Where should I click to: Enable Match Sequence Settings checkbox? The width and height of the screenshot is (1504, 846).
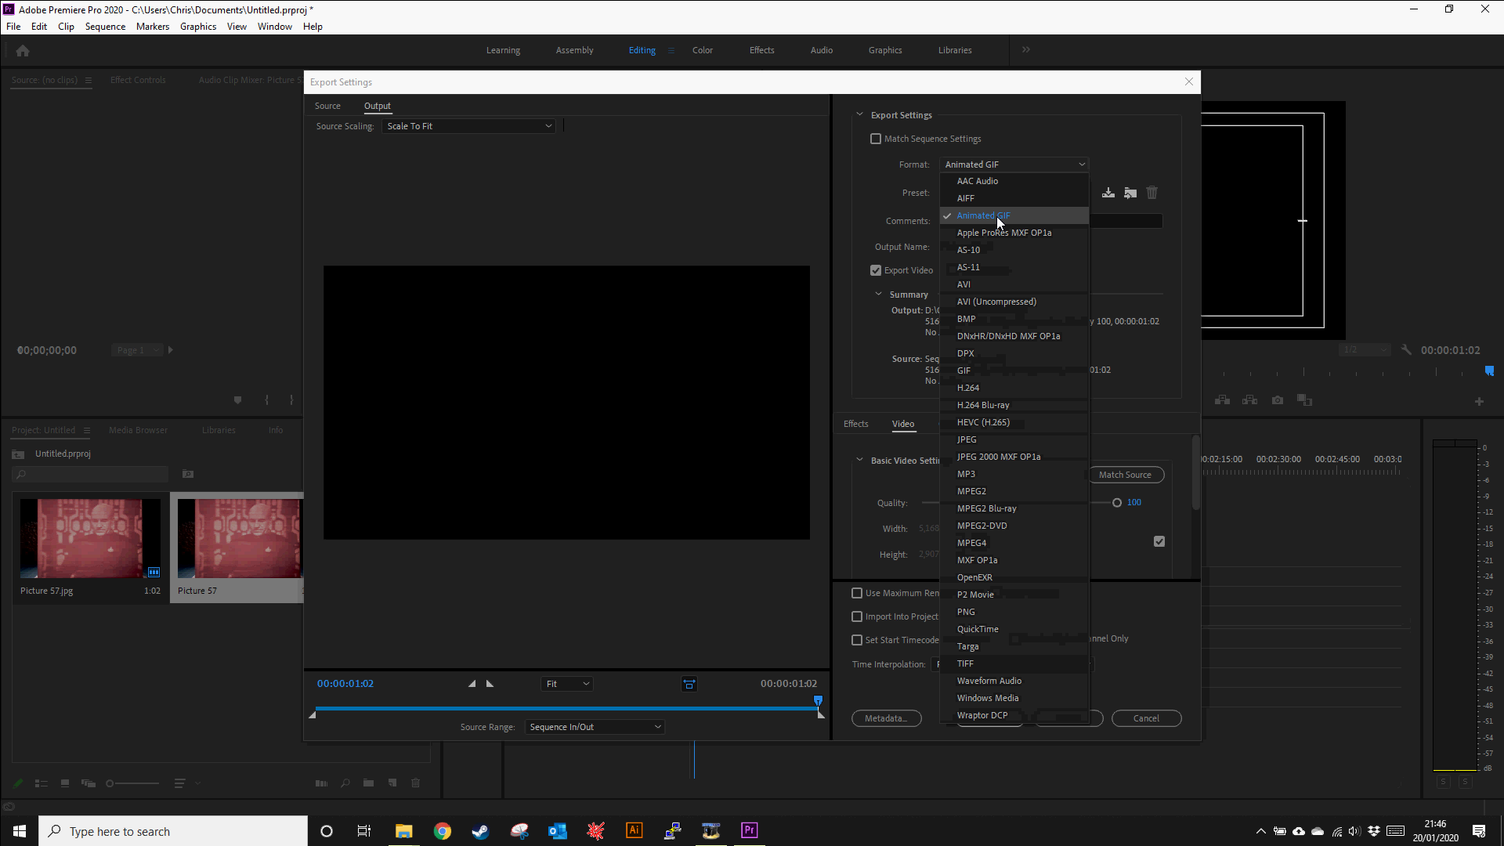pyautogui.click(x=876, y=139)
